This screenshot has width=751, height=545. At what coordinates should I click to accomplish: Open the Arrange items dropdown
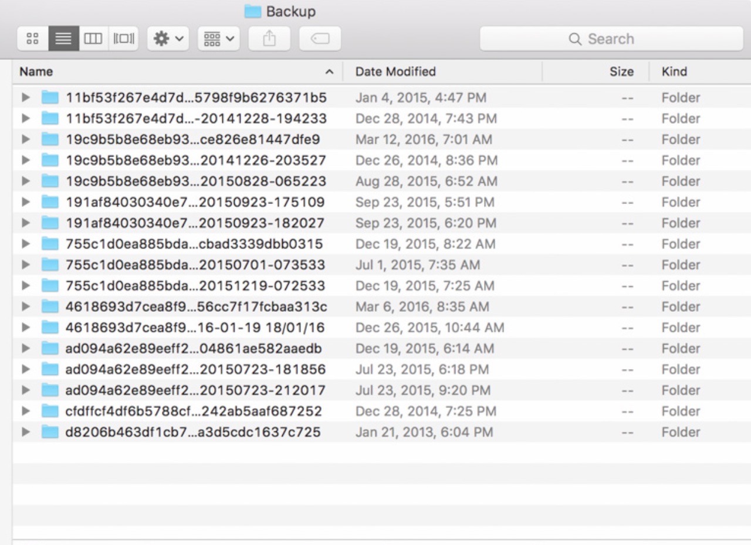pyautogui.click(x=218, y=39)
